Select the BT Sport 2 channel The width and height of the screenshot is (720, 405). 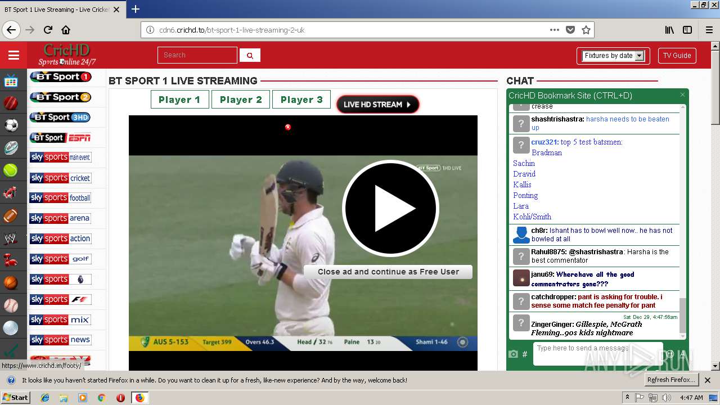[60, 97]
